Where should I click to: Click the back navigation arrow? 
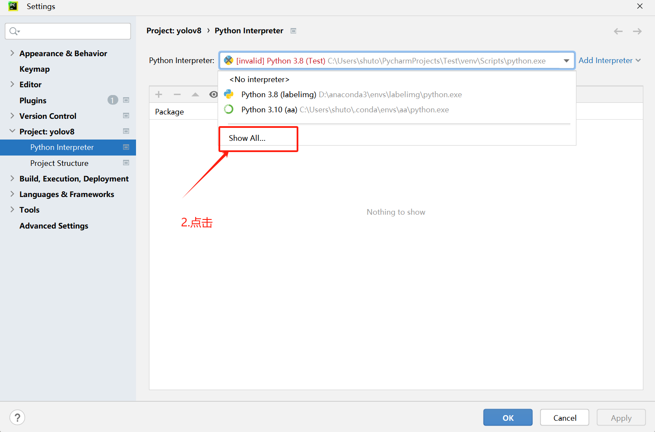pos(618,31)
